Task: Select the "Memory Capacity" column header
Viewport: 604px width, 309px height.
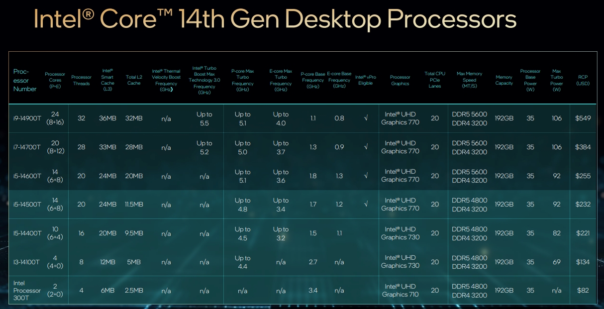Action: click(x=504, y=80)
